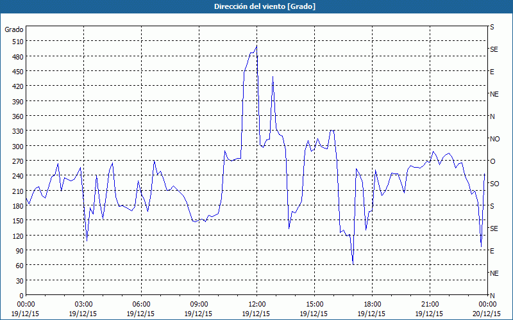Click compass label 'N' aligned with 0 baseline

(x=492, y=296)
